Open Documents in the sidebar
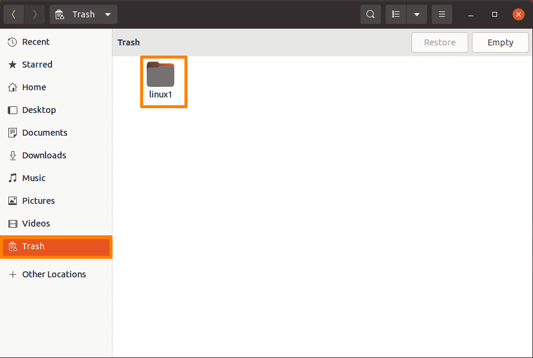The width and height of the screenshot is (533, 358). click(56, 133)
